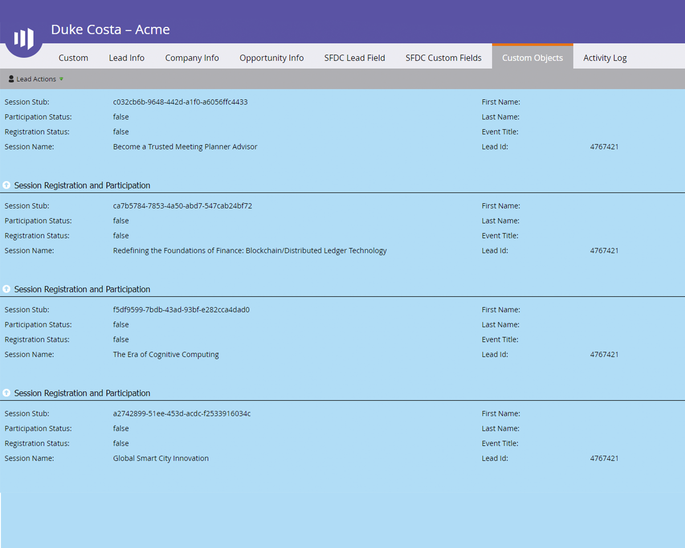The height and width of the screenshot is (548, 685).
Task: Select the Opportunity Info tab
Action: (x=271, y=58)
